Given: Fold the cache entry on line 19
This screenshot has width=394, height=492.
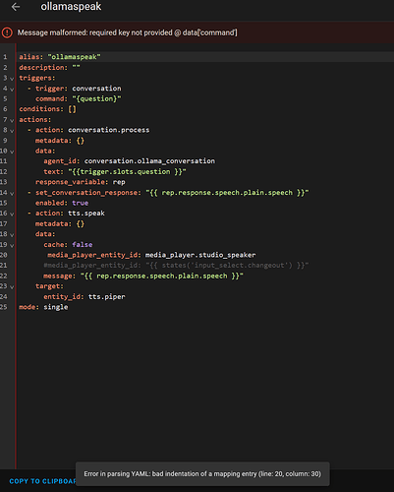Looking at the screenshot, I should point(12,245).
